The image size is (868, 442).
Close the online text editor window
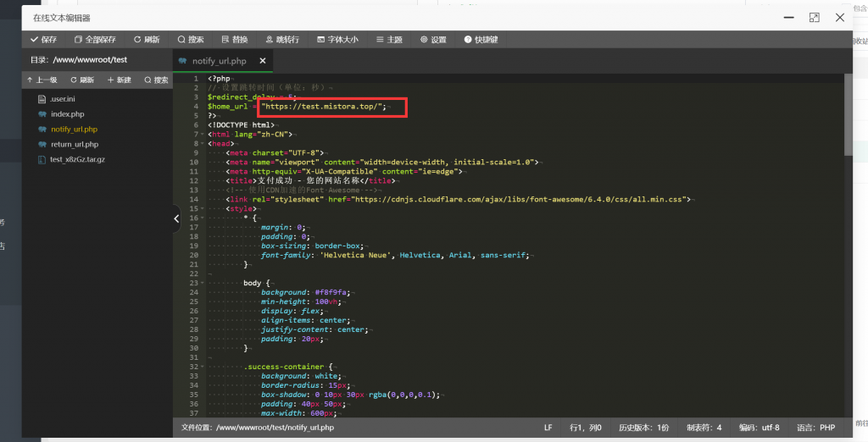(x=840, y=18)
